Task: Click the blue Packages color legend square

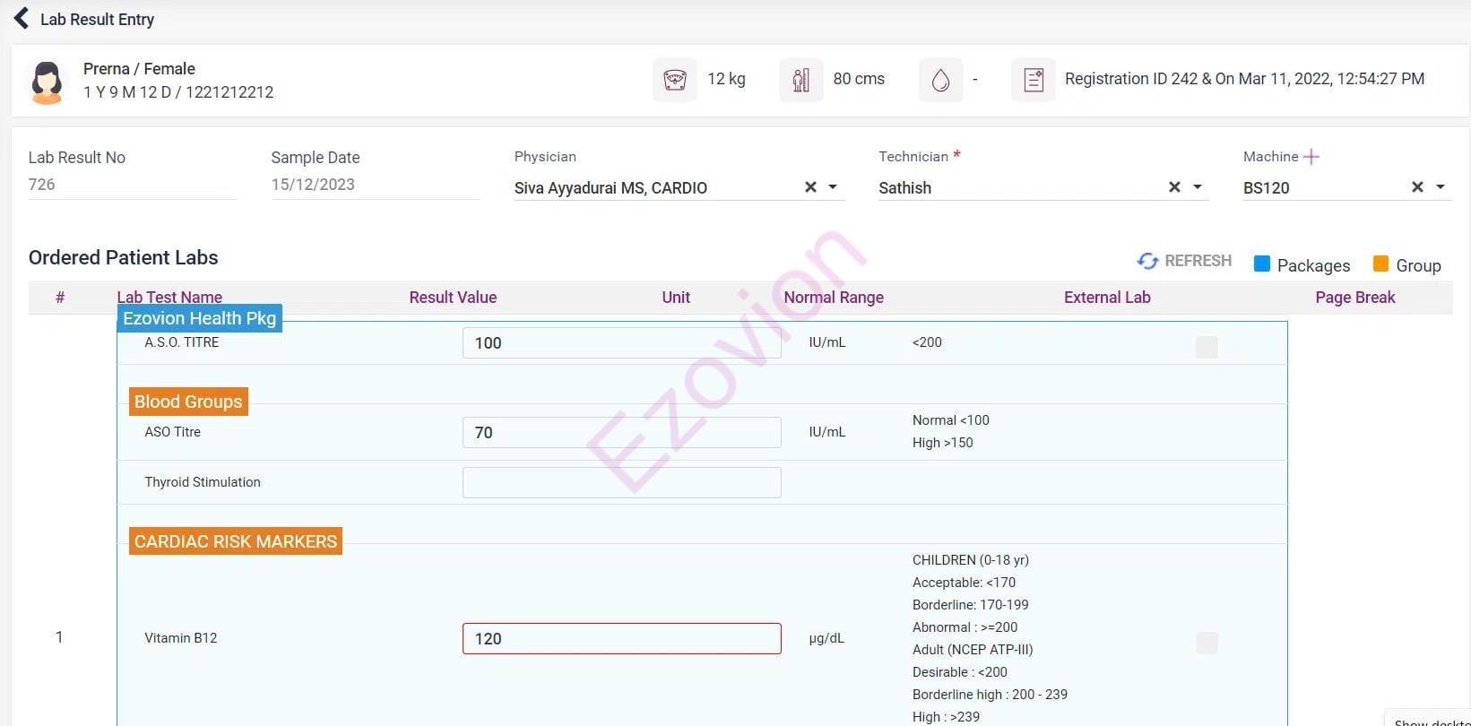Action: coord(1262,264)
